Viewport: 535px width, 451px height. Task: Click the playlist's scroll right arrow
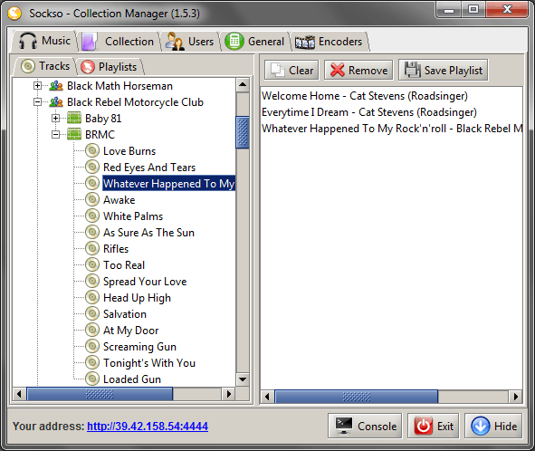[x=516, y=397]
